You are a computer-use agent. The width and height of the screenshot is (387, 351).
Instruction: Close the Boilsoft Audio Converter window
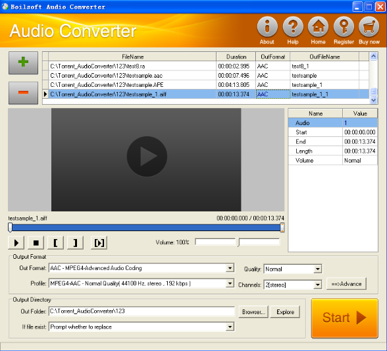coord(380,7)
